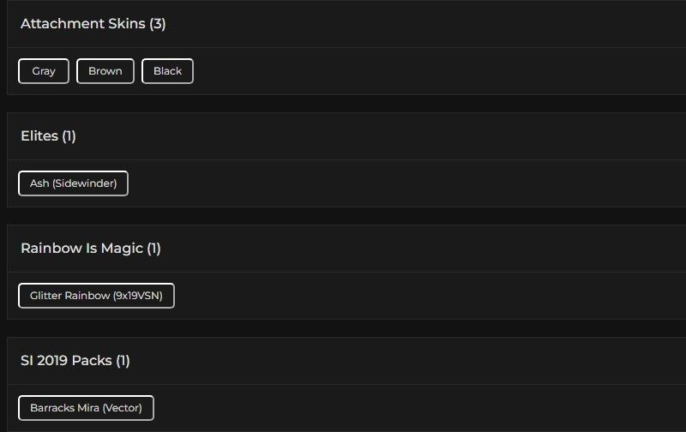
Task: Open the Gray skin tag
Action: pyautogui.click(x=44, y=71)
